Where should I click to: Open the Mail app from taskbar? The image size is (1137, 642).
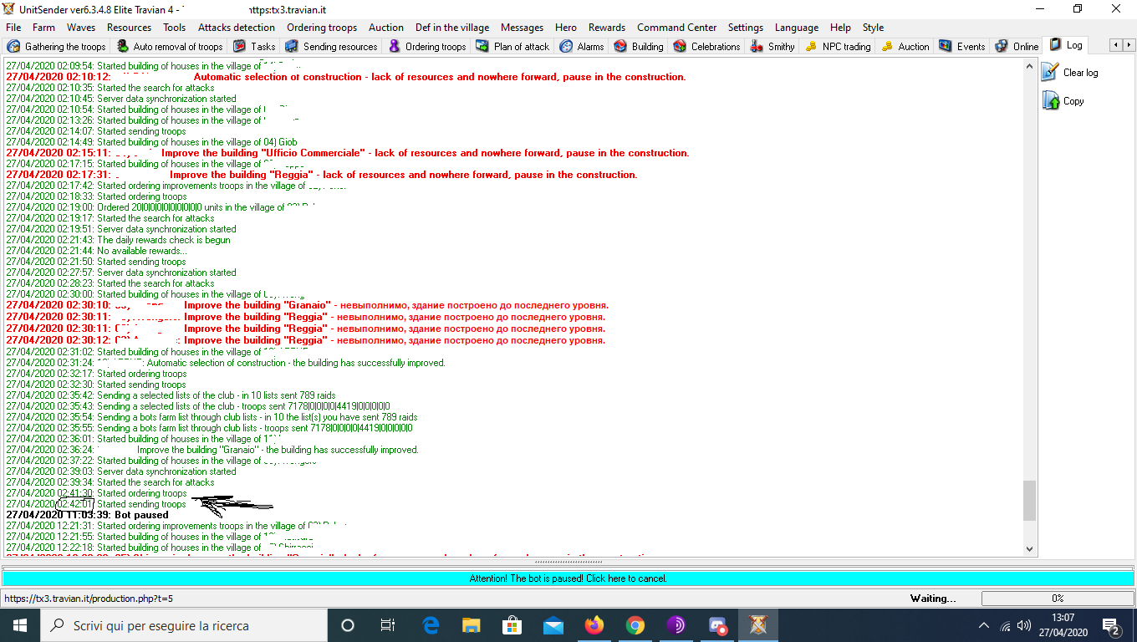coord(553,625)
